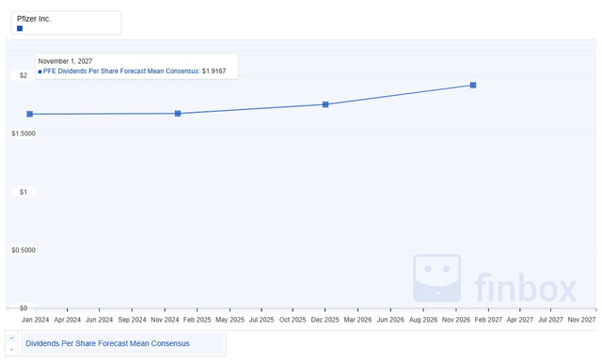Click the Feb 2027 x-axis label
Viewport: 602px width, 362px height.
point(488,320)
